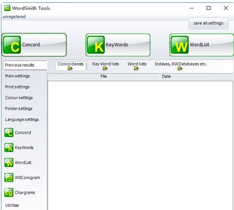Image resolution: width=234 pixels, height=210 pixels.
Task: Open Concord settings gear icon in sidebar
Action: (x=9, y=132)
